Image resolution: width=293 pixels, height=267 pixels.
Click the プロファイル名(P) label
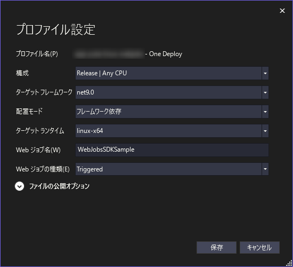tap(37, 54)
